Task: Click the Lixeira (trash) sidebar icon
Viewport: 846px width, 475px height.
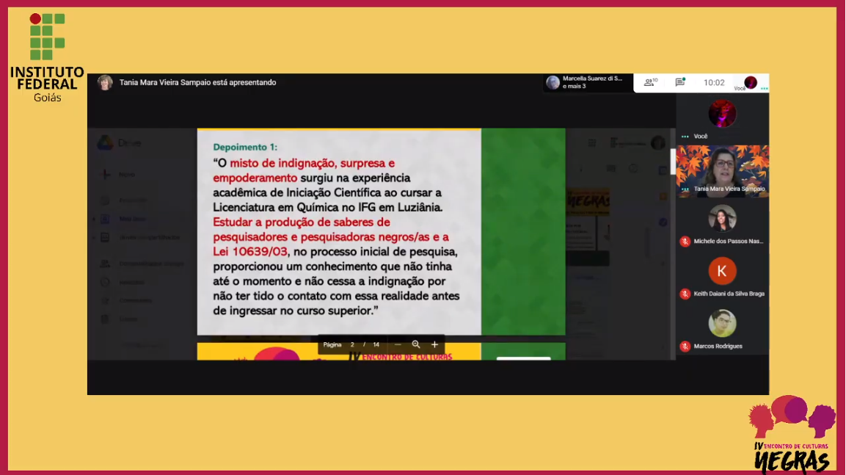Action: (105, 319)
